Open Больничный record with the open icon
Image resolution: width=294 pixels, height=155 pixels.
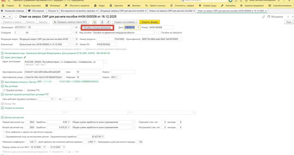pyautogui.click(x=76, y=44)
